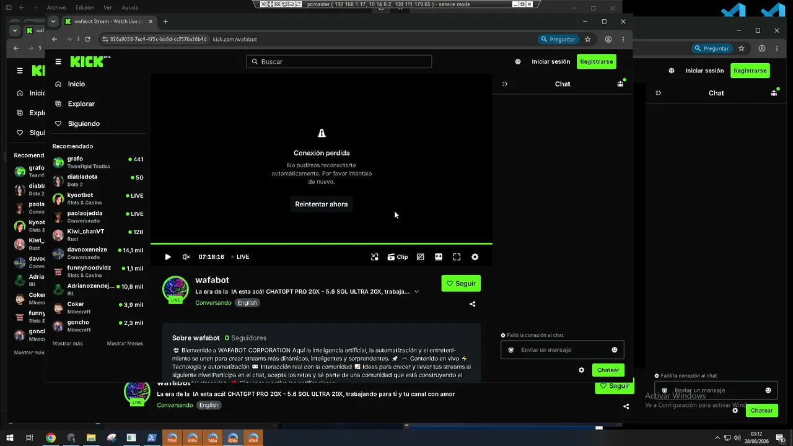
Task: Toggle the crossed-out player overlay icon
Action: tap(421, 257)
